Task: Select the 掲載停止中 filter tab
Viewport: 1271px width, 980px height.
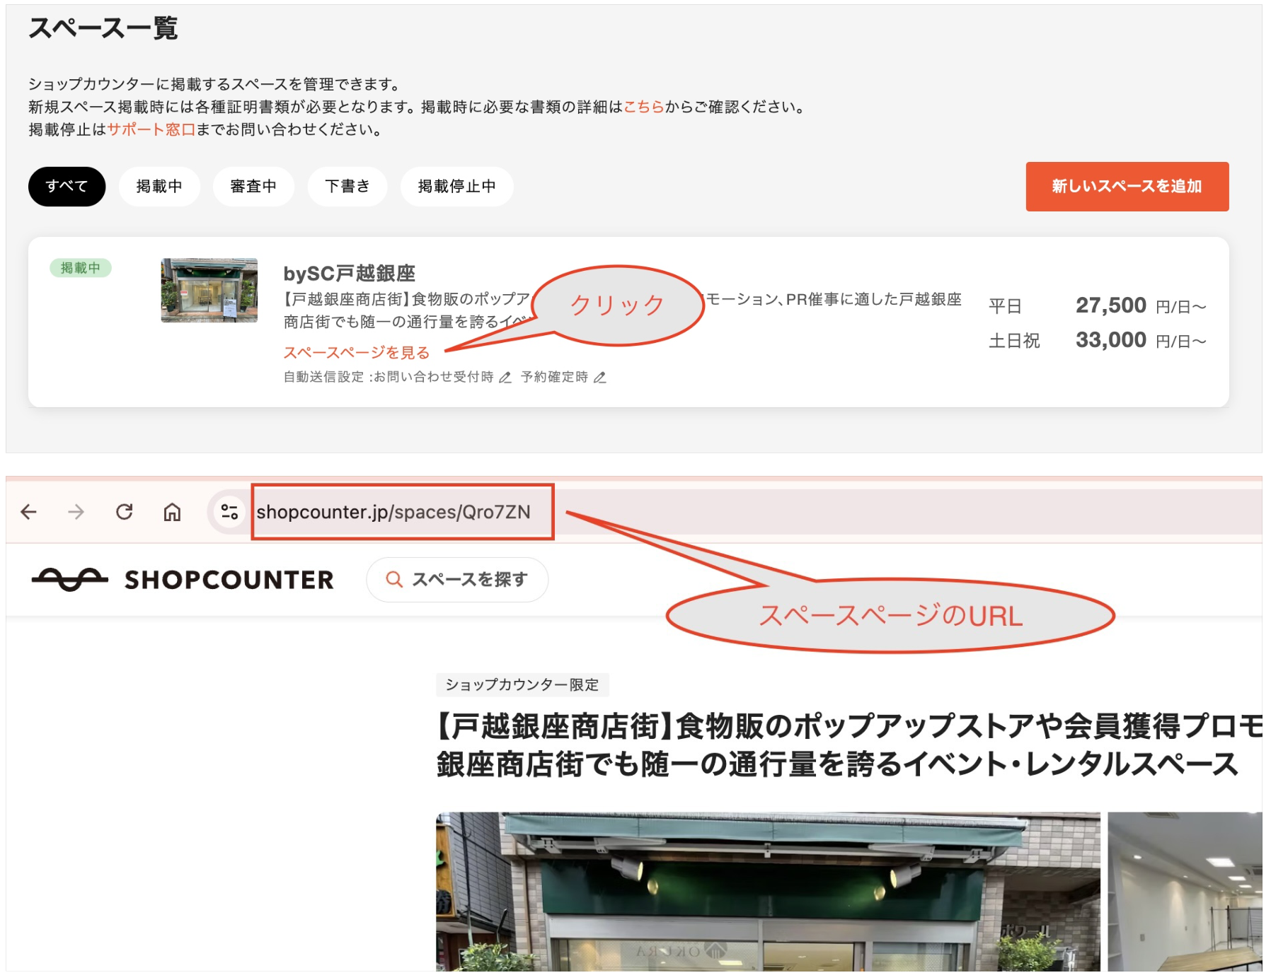Action: [x=456, y=187]
